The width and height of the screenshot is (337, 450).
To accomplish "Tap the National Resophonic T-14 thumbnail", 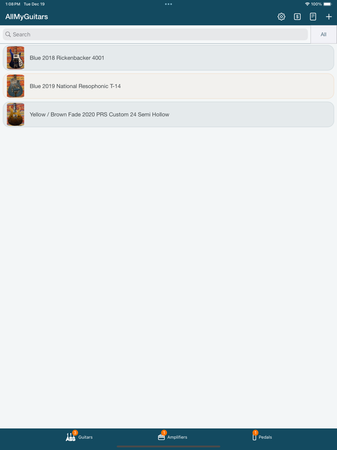I will 15,86.
